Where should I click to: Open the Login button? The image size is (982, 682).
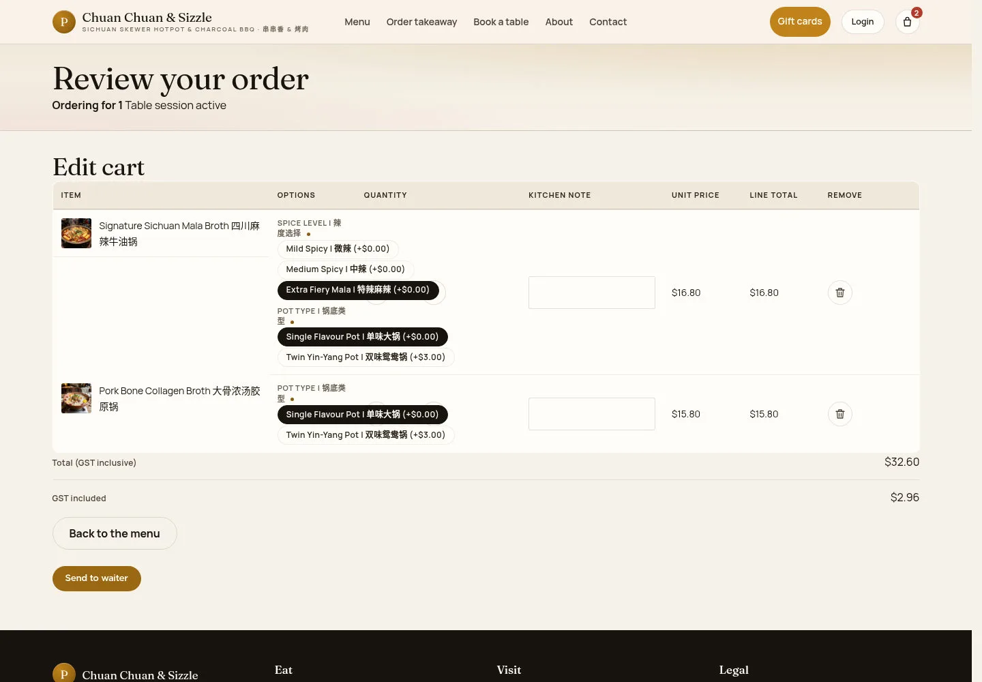863,22
